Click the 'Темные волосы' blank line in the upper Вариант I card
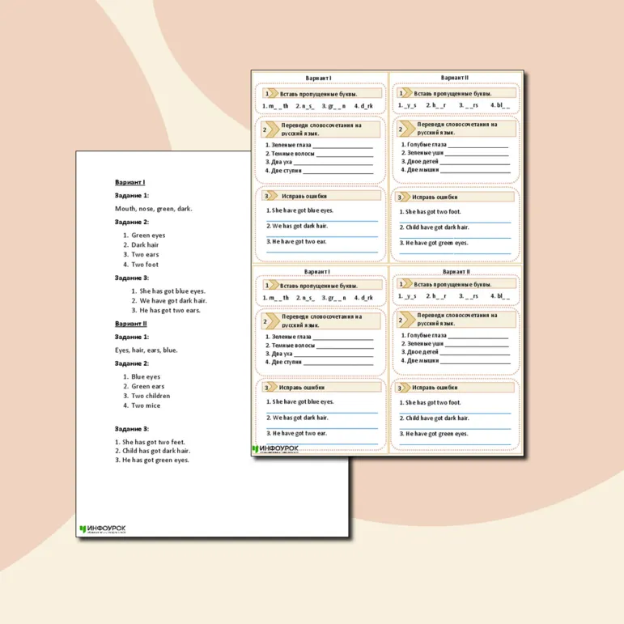Viewport: 624px width, 624px height. [345, 156]
